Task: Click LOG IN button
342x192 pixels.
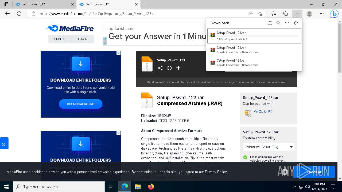Action: coord(83,39)
